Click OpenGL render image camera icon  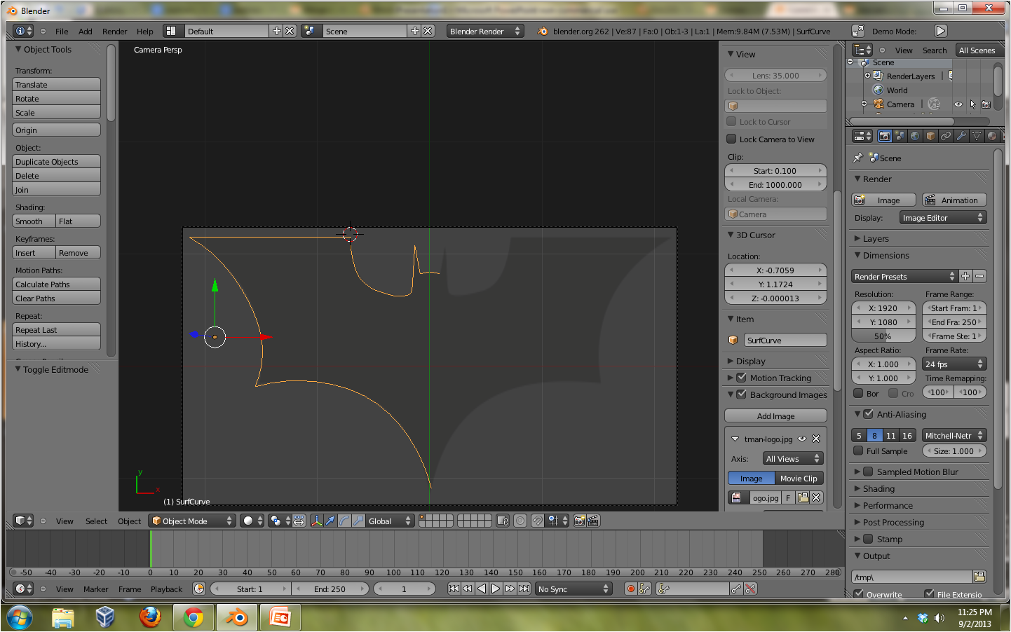pos(579,521)
